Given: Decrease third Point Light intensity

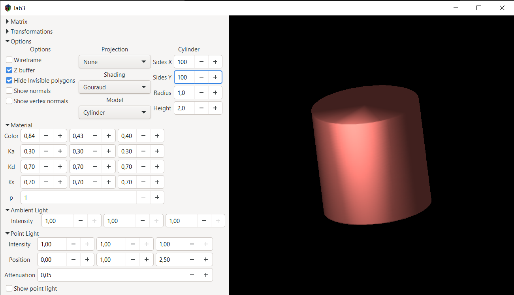Looking at the screenshot, I should pyautogui.click(x=192, y=244).
